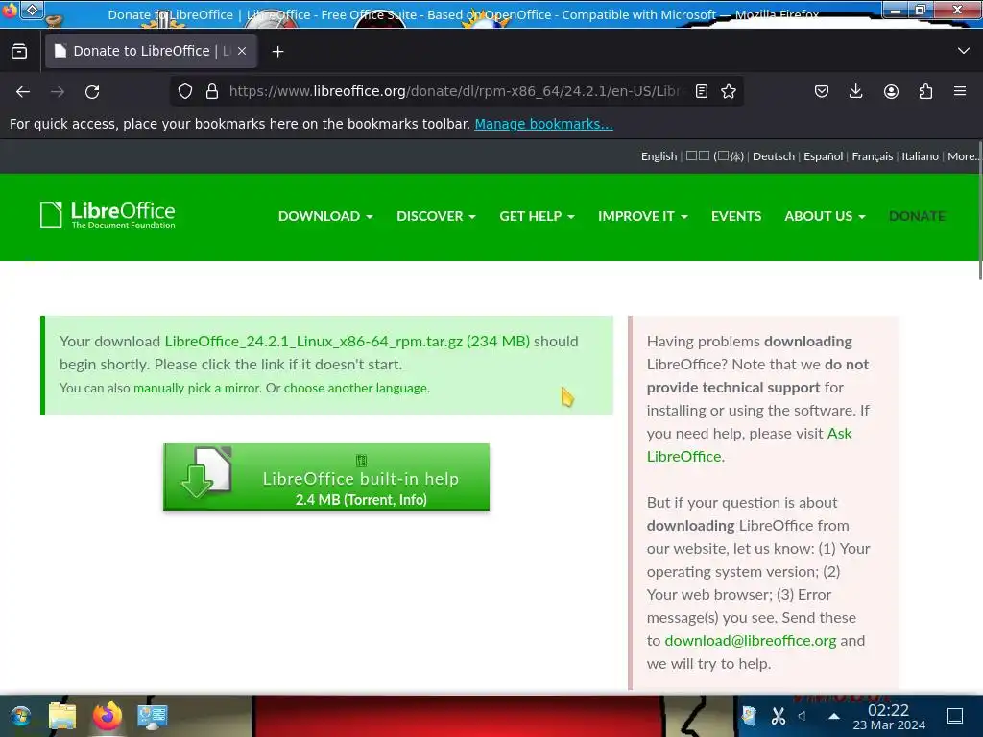Reload the page with the refresh icon

[x=92, y=92]
